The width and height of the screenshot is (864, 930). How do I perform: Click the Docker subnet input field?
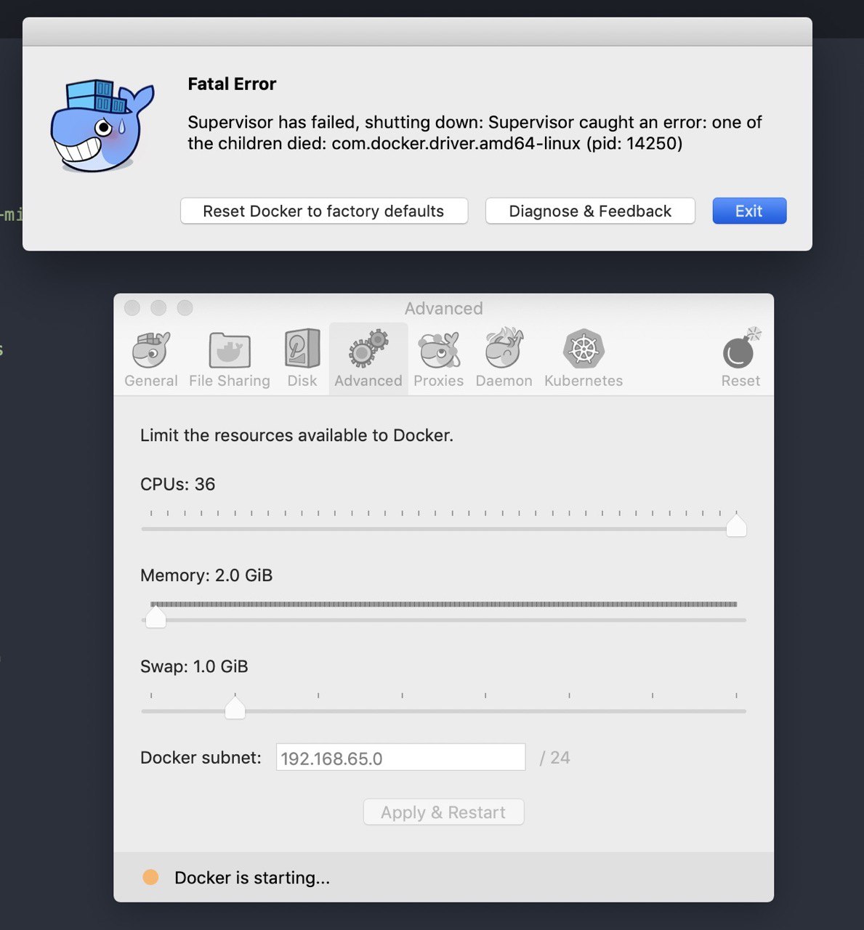coord(400,757)
